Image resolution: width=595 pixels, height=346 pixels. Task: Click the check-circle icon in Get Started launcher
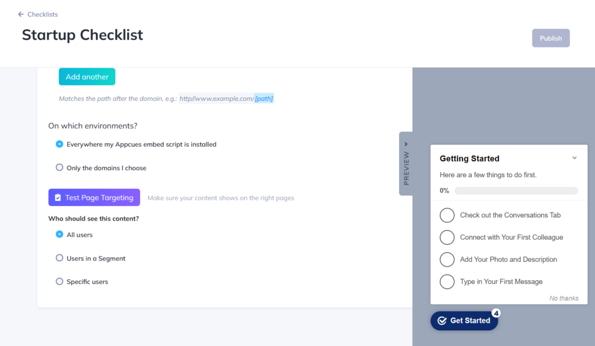[443, 320]
